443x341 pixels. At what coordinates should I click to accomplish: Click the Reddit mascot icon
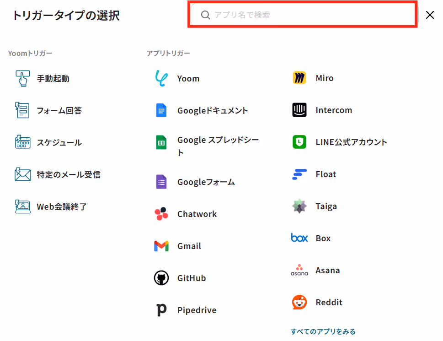[x=299, y=302]
